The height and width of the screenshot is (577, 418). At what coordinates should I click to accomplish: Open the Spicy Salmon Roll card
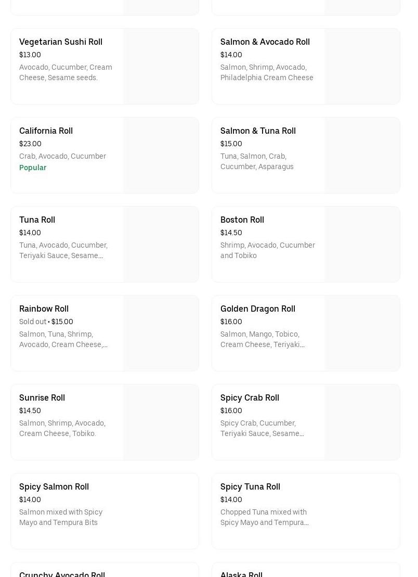[x=104, y=511]
